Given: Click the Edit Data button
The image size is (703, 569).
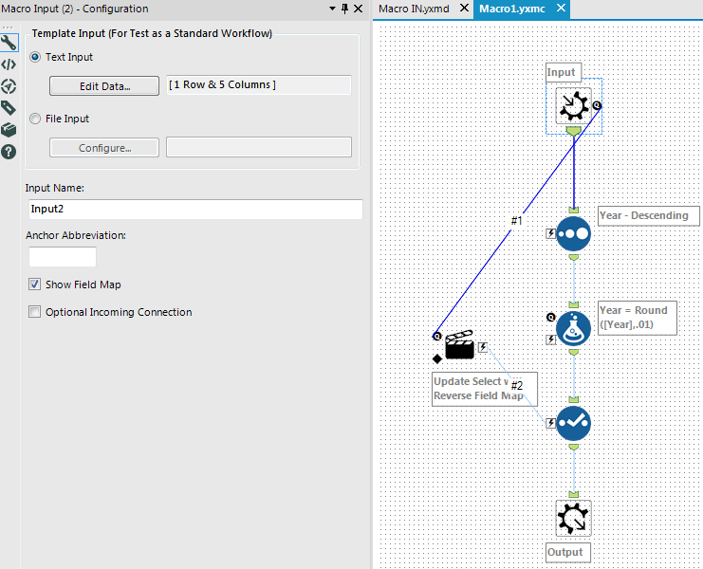Looking at the screenshot, I should [104, 85].
